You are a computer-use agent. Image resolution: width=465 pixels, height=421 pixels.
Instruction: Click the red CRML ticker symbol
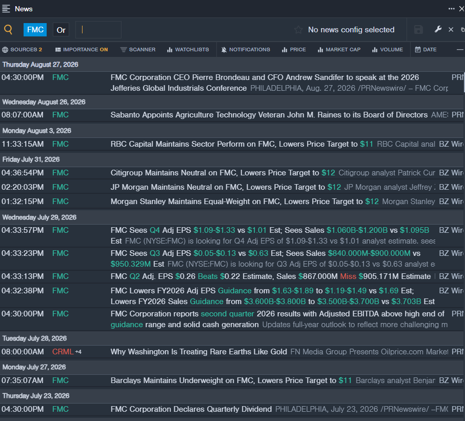[x=63, y=352]
